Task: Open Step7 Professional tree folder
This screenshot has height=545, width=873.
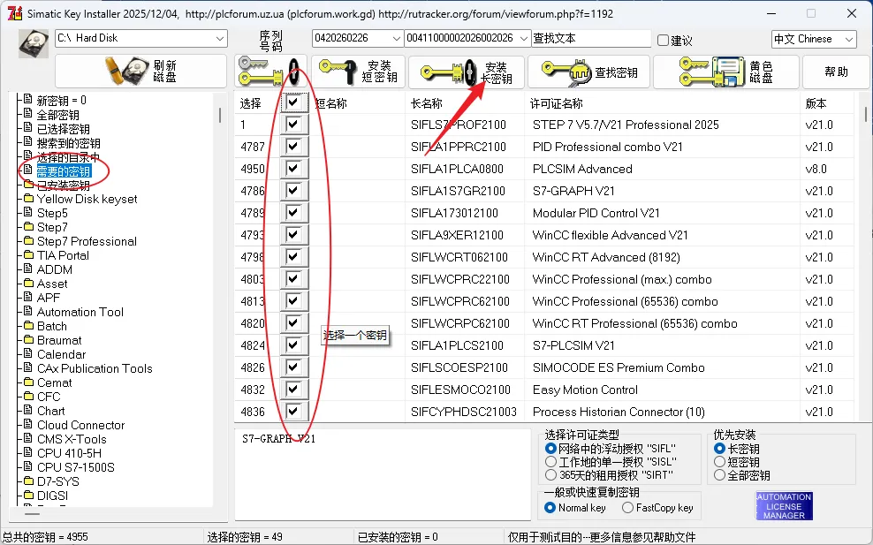Action: tap(87, 241)
